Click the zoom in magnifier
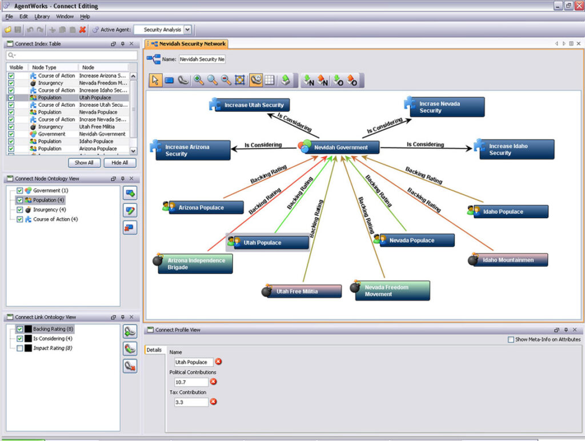The image size is (585, 441). tap(198, 80)
